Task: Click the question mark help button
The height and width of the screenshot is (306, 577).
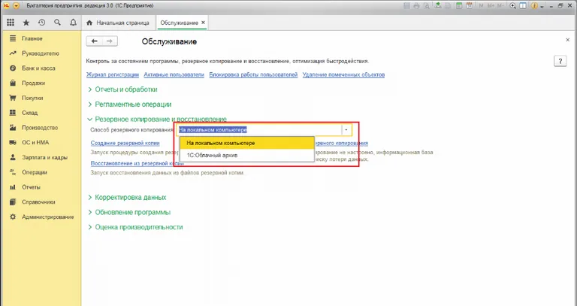Action: pos(560,61)
